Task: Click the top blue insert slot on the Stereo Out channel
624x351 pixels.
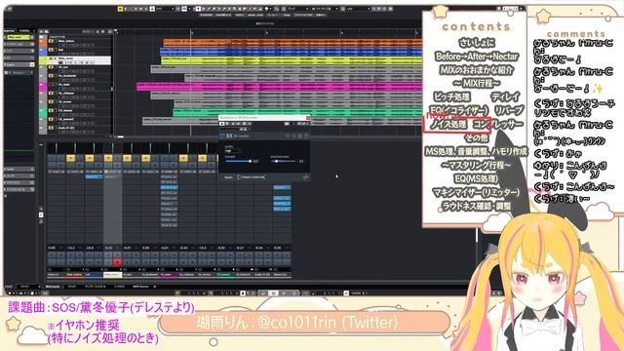Action: [x=282, y=187]
